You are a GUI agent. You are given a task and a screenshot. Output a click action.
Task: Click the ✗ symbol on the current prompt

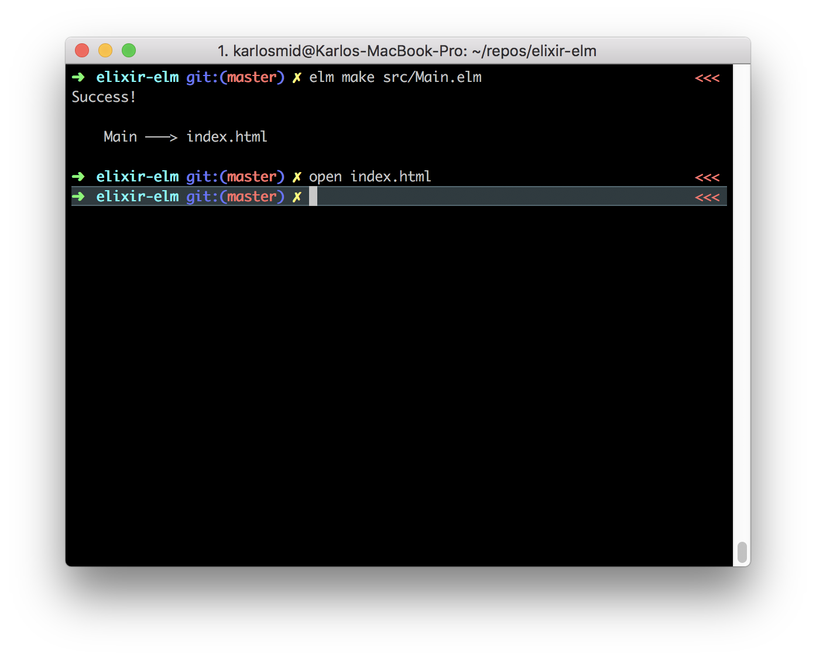pos(297,197)
